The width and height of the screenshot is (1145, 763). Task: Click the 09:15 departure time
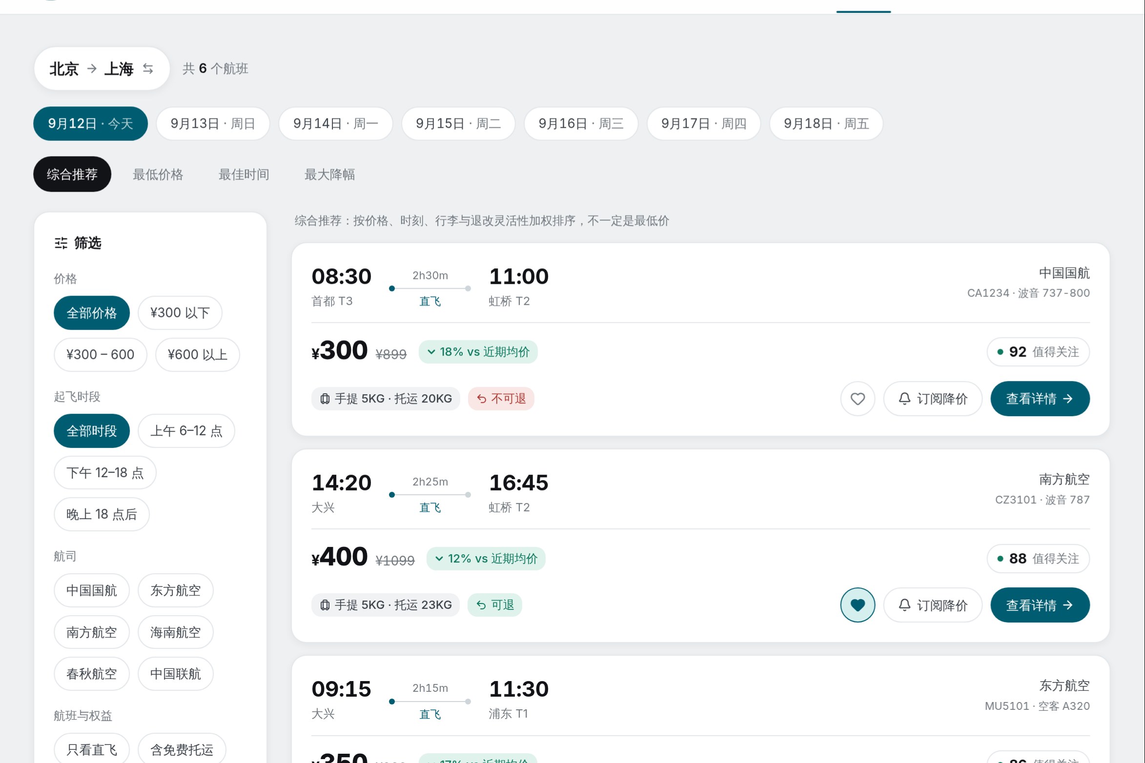point(342,689)
